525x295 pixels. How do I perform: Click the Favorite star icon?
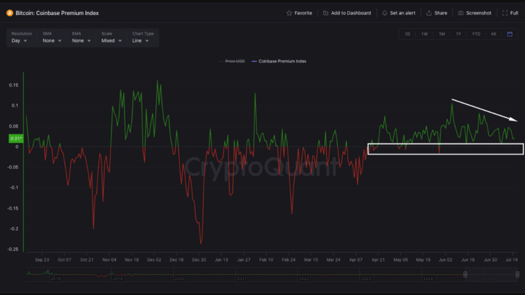pos(289,13)
